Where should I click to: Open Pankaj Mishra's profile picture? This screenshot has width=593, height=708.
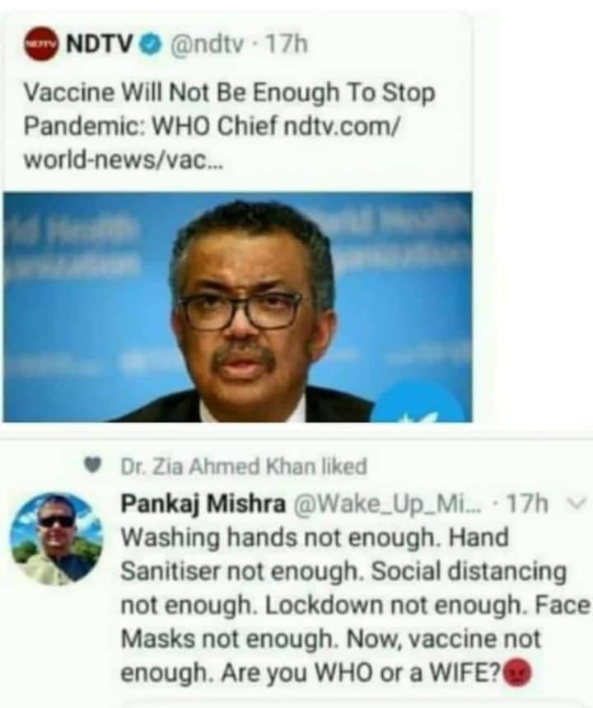[x=57, y=539]
